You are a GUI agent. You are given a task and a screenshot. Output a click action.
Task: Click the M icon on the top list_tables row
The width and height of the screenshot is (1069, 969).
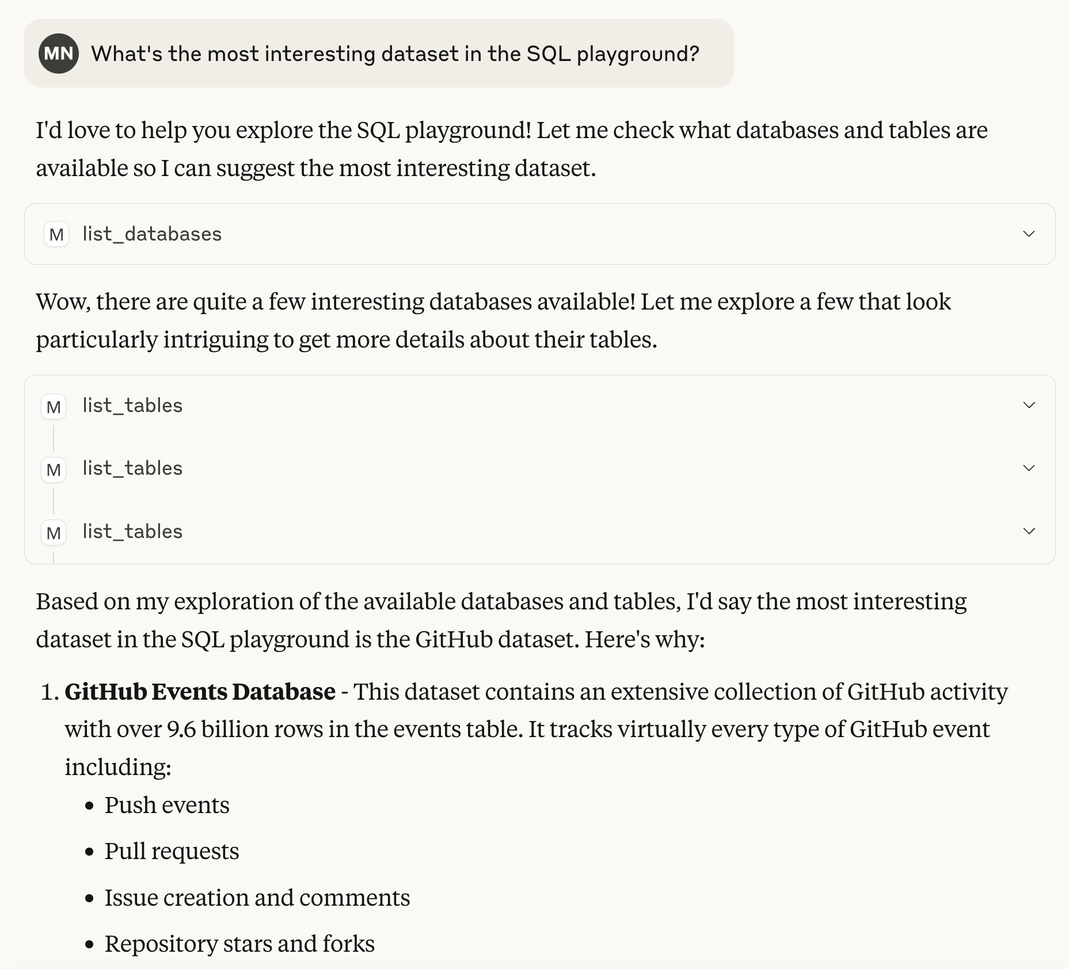[54, 407]
